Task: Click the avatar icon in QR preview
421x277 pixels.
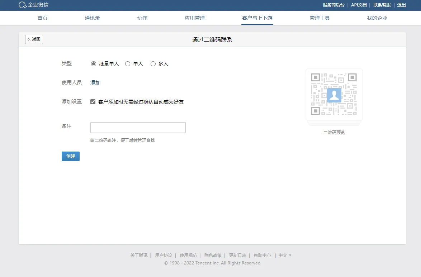Action: [334, 95]
